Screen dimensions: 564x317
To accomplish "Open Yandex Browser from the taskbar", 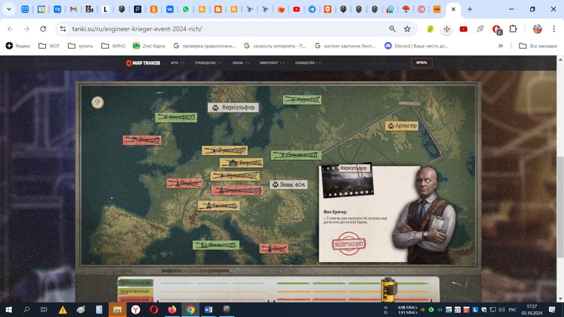I will point(135,309).
